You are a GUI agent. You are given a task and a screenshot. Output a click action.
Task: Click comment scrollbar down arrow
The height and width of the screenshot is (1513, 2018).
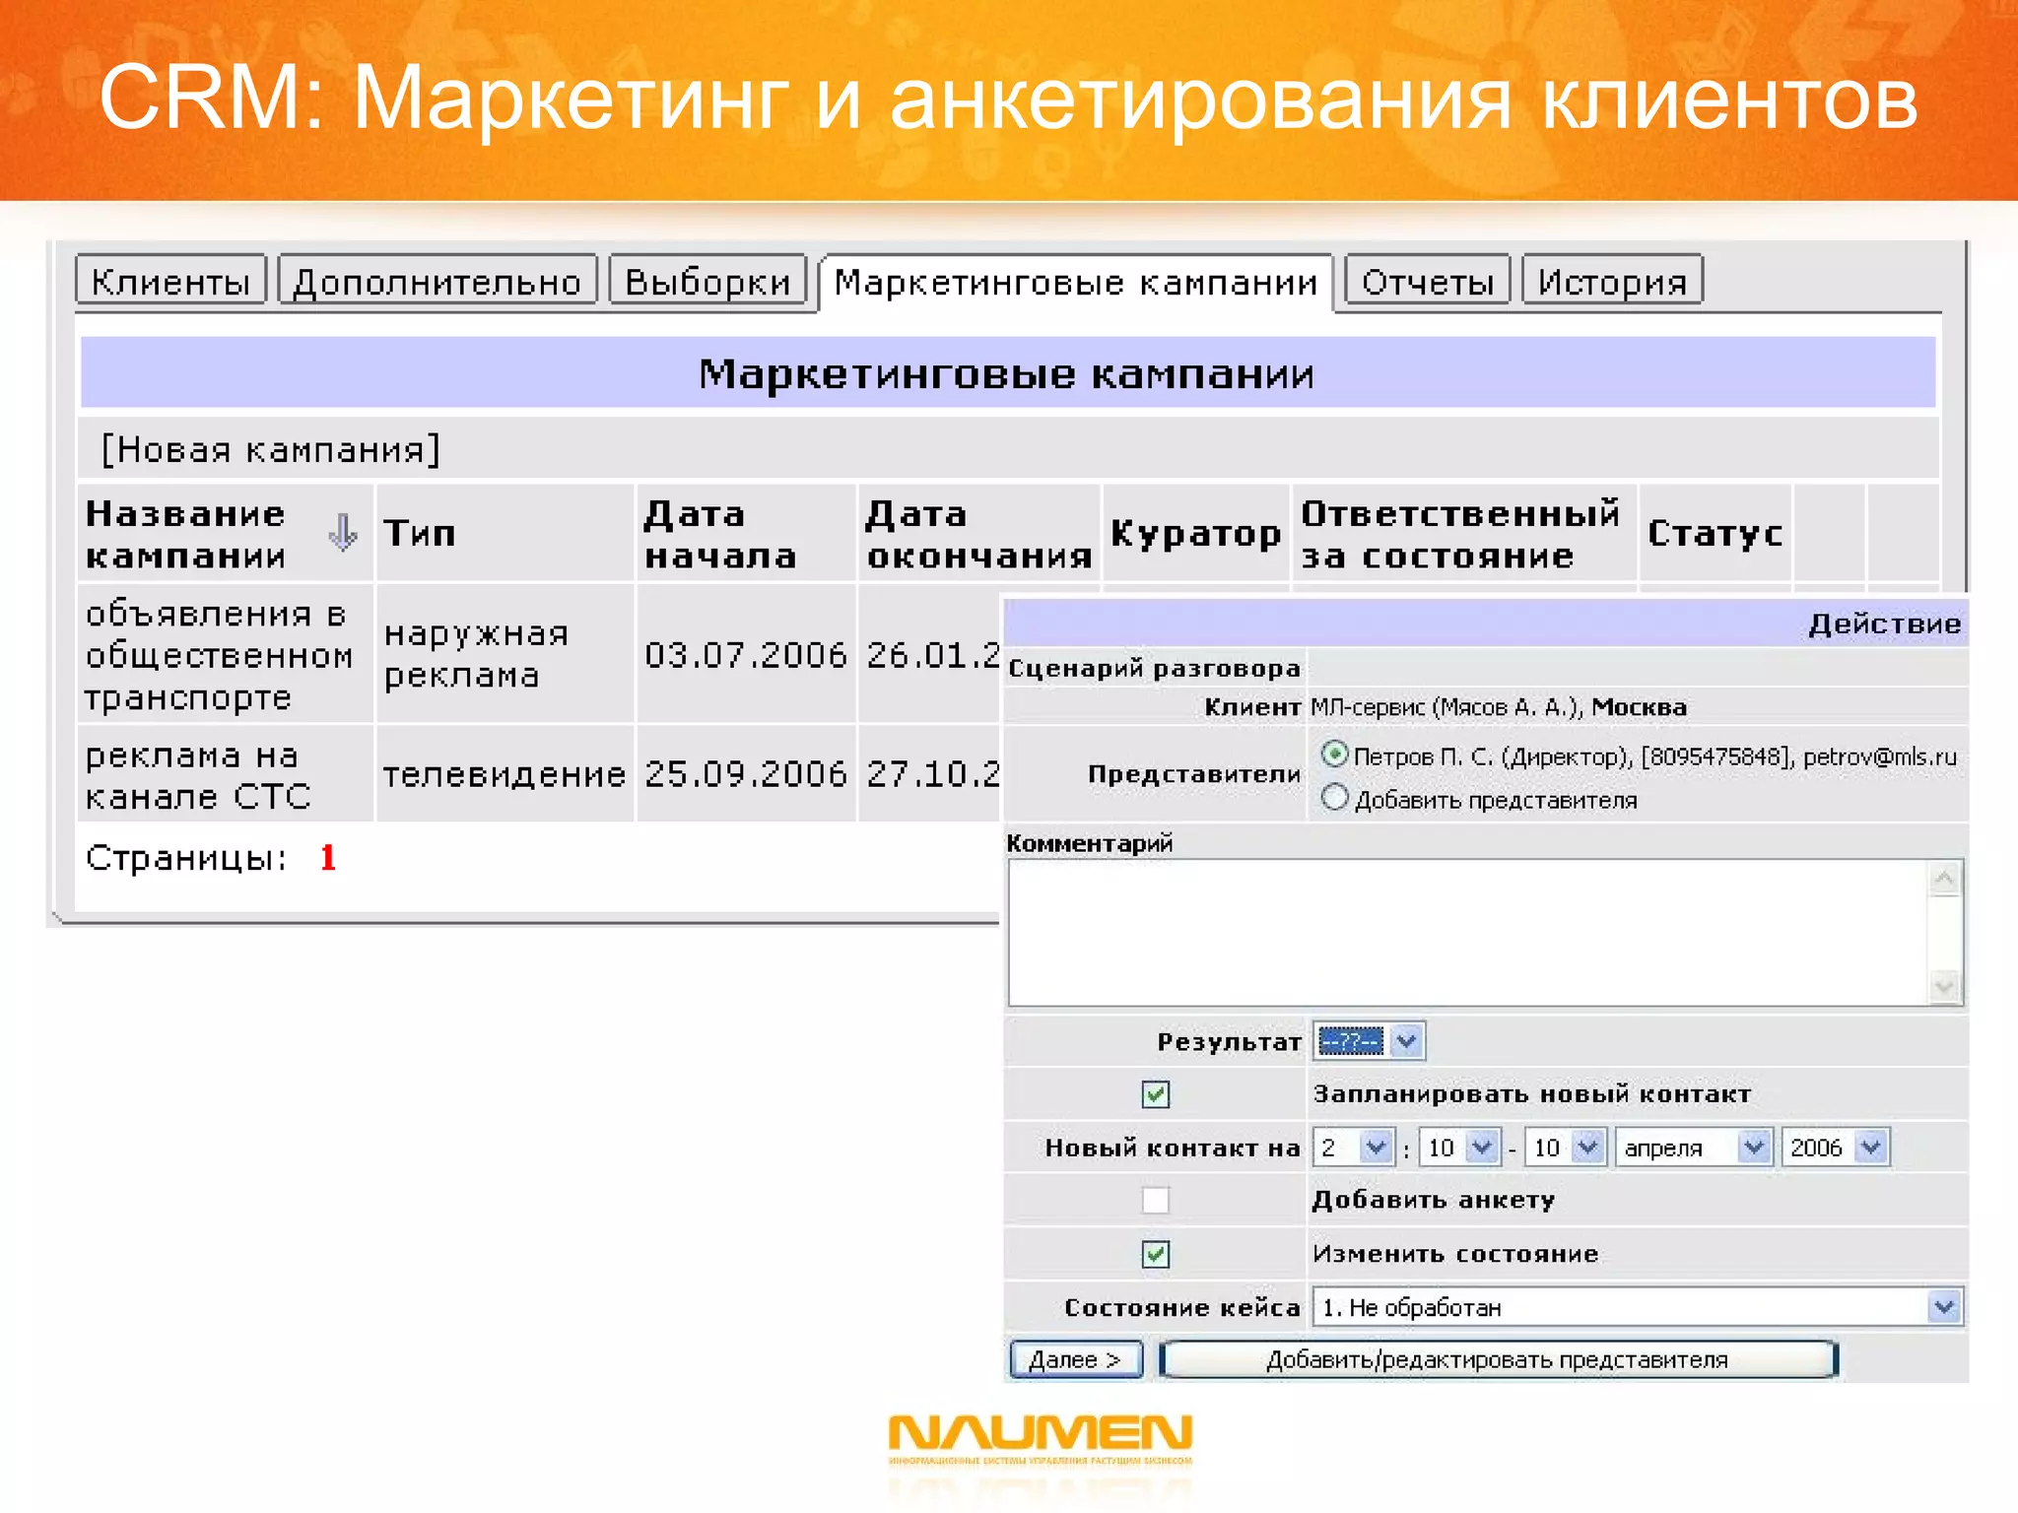tap(1944, 986)
